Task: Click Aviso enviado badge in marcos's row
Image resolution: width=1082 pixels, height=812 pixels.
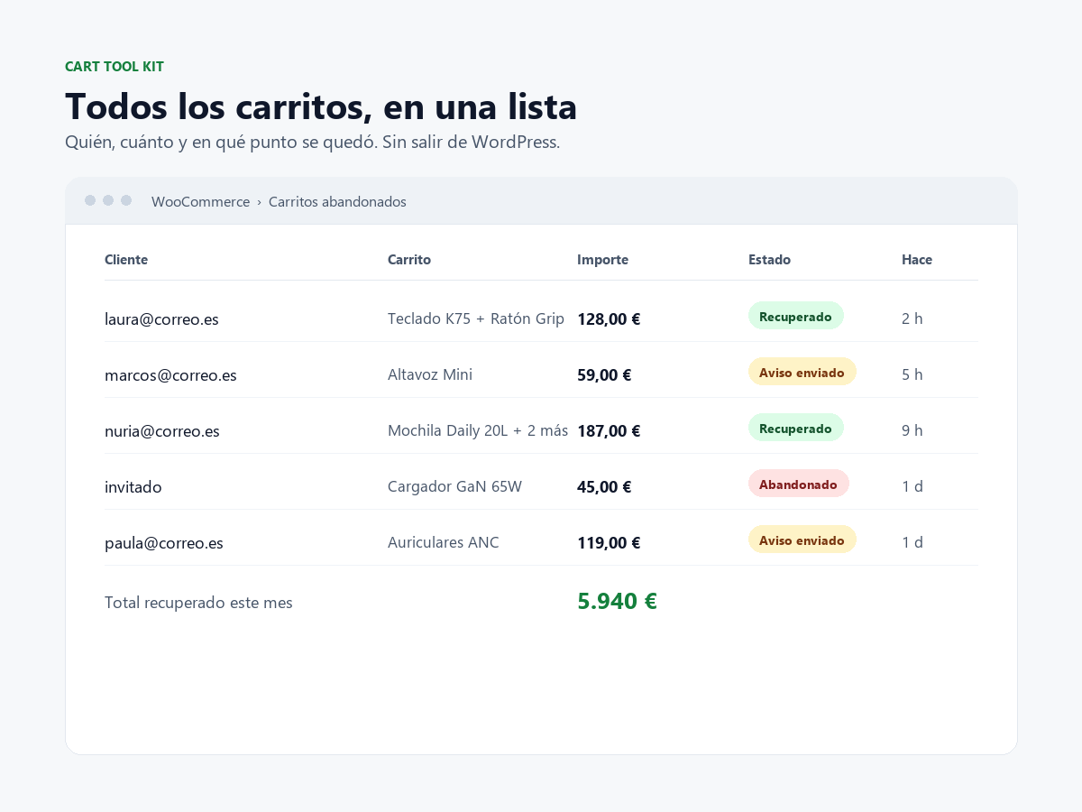Action: pyautogui.click(x=802, y=372)
